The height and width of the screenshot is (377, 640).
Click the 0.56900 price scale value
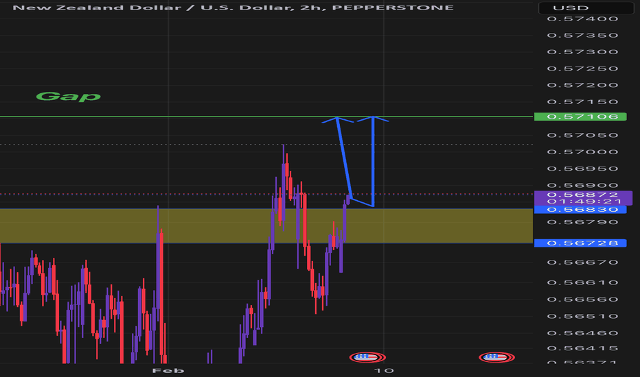coord(582,186)
